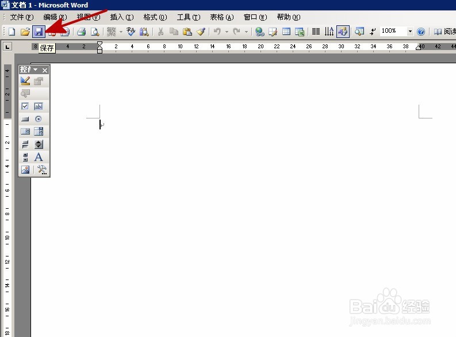This screenshot has width=456, height=337.
Task: Close the Control Toolbox panel
Action: 44,70
